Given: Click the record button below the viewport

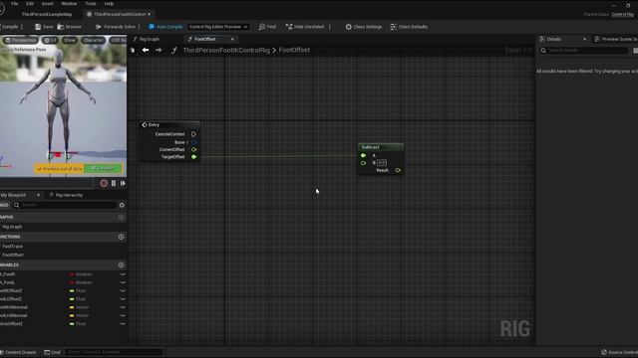Looking at the screenshot, I should (104, 183).
